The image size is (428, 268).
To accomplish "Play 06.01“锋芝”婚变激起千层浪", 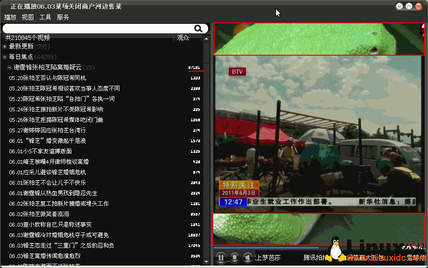I will point(48,140).
